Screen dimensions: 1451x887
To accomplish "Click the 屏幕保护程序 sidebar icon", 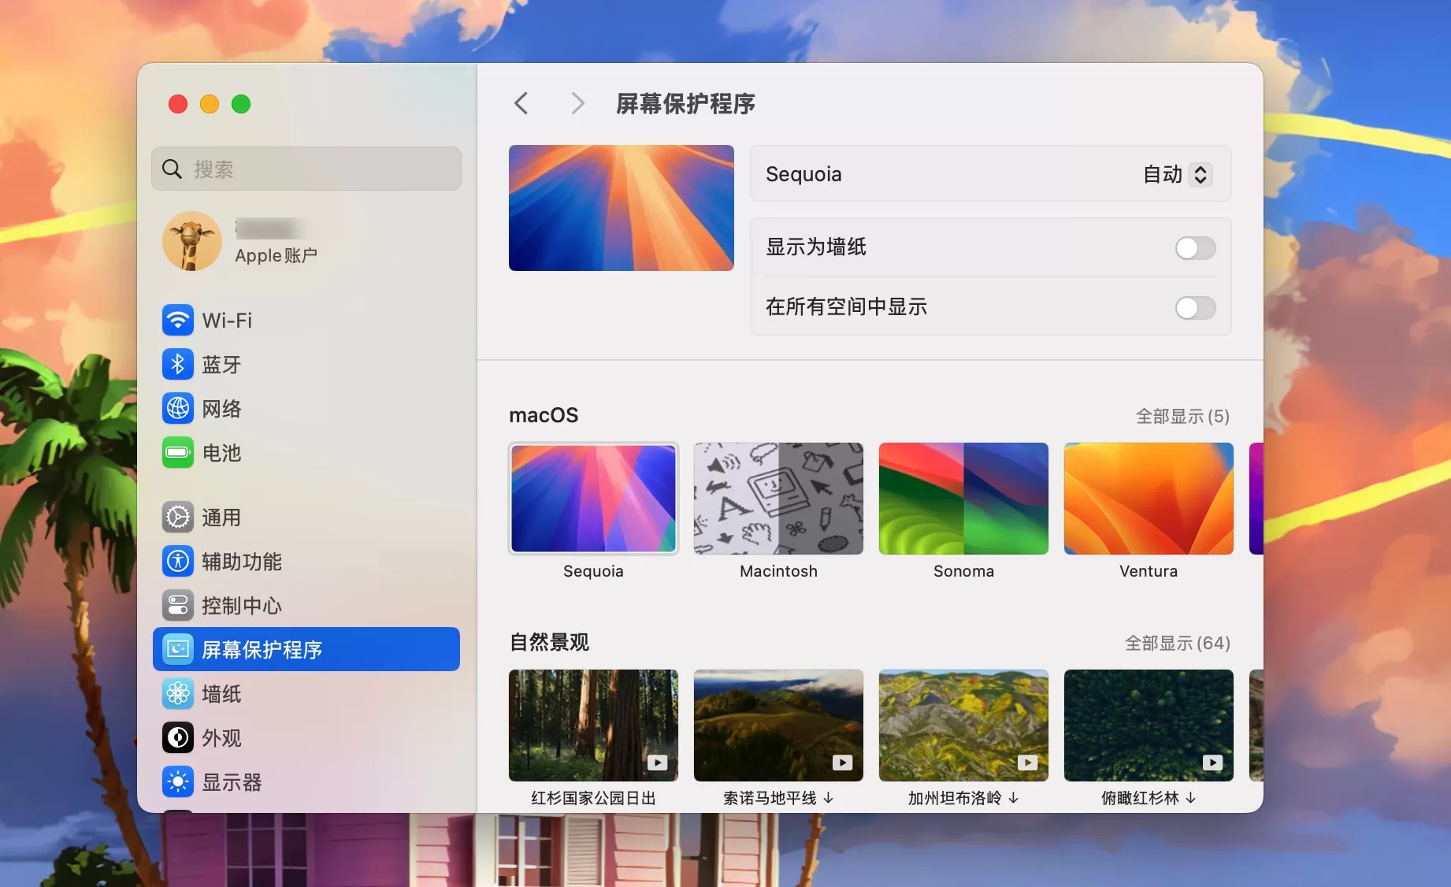I will (178, 650).
